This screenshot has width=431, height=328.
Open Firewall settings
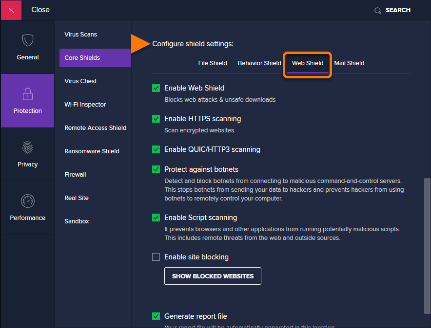pyautogui.click(x=75, y=174)
